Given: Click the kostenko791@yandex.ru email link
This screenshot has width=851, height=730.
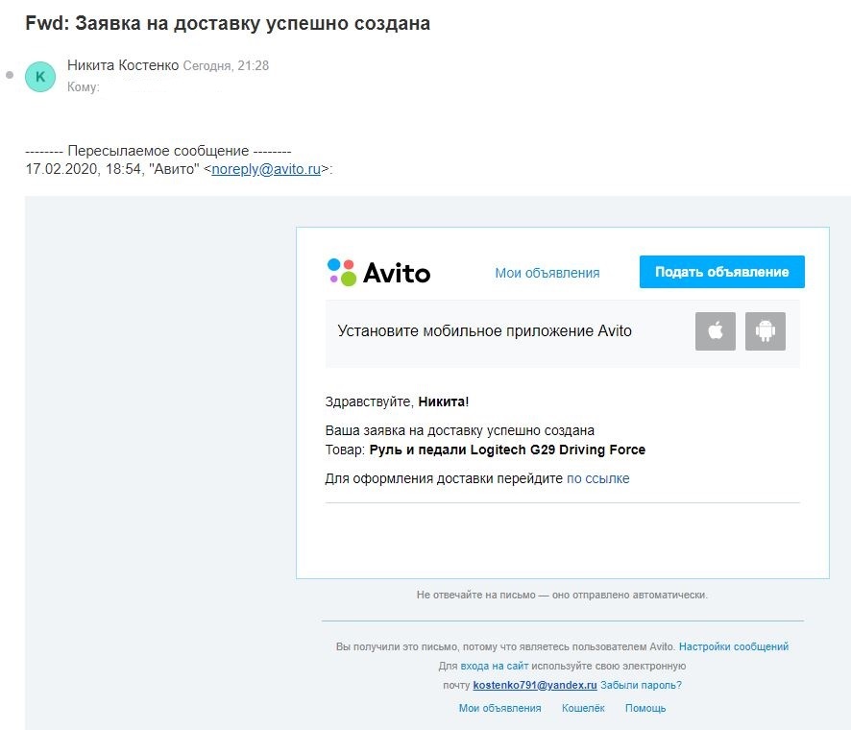Looking at the screenshot, I should tap(534, 685).
